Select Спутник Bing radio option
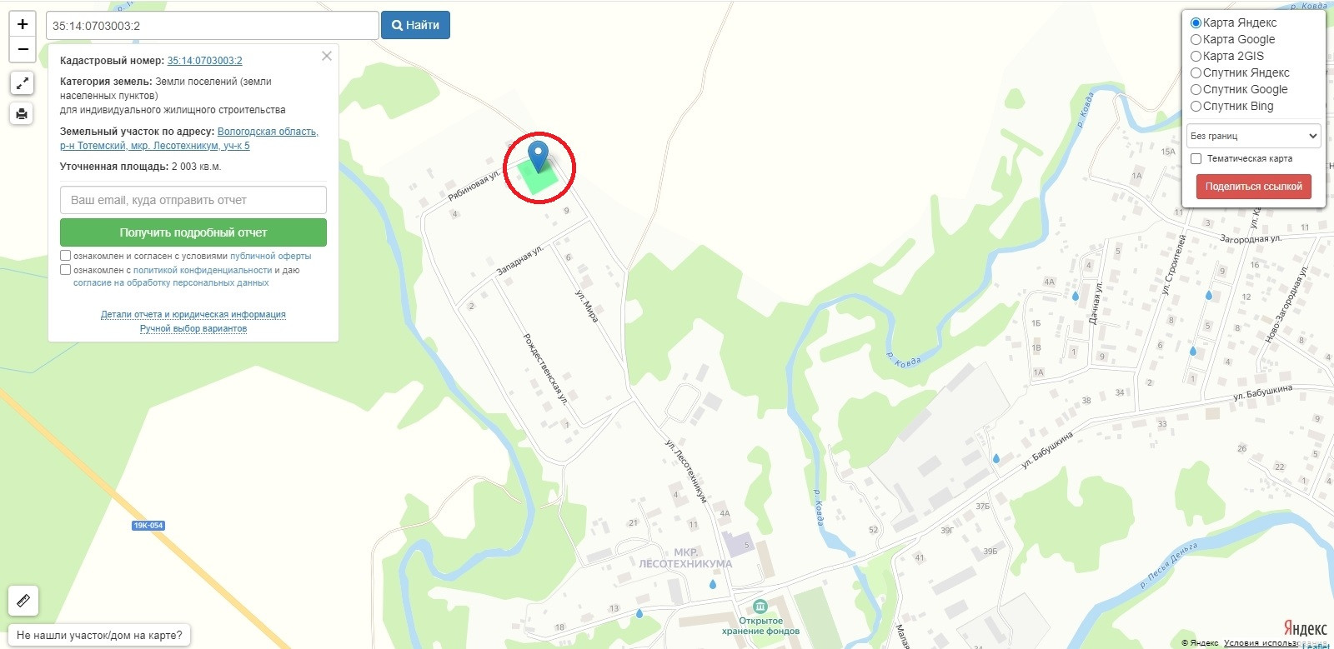The height and width of the screenshot is (649, 1334). coord(1196,106)
